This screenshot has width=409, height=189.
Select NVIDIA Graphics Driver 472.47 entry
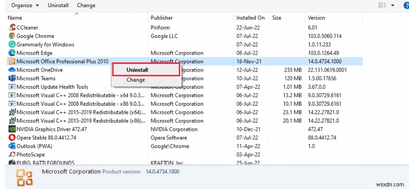[52, 129]
